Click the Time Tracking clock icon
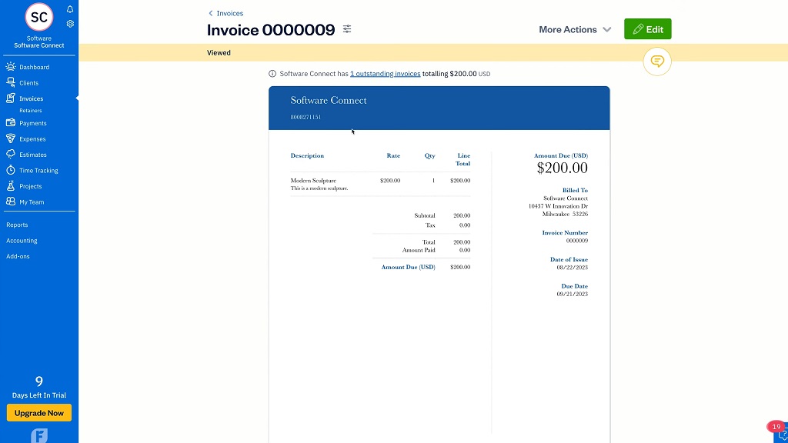Image resolution: width=788 pixels, height=443 pixels. [x=11, y=170]
